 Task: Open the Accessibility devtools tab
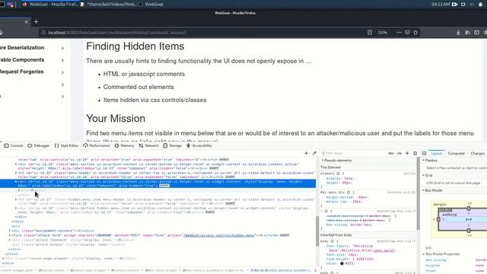199,145
